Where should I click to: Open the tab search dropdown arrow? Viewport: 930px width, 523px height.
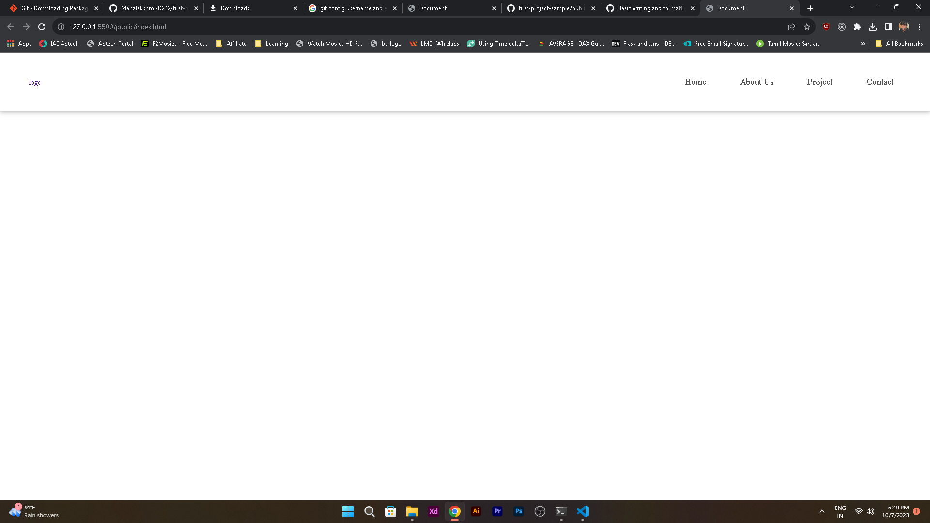click(x=852, y=7)
